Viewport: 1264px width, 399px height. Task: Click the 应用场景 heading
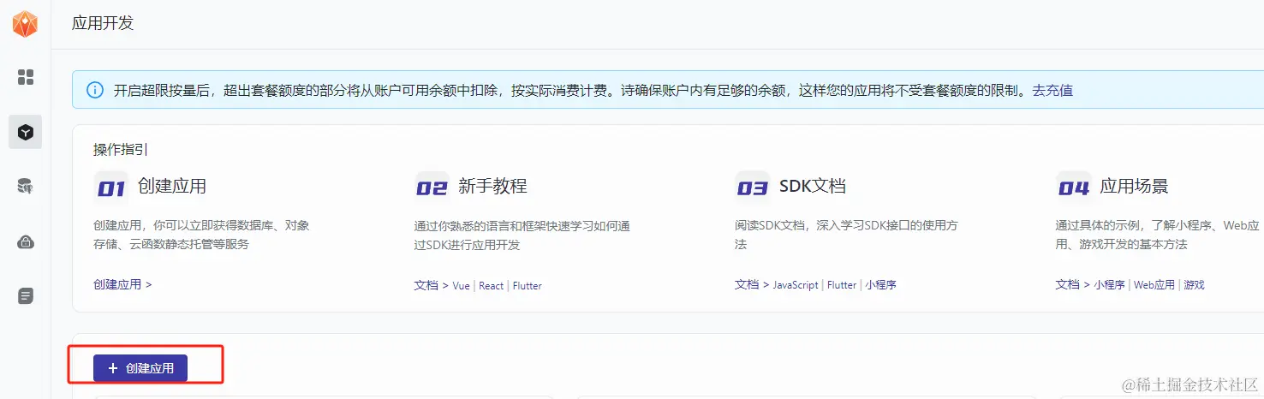[1134, 186]
